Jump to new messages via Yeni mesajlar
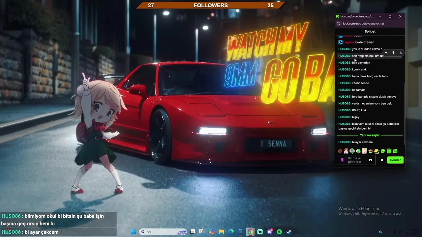This screenshot has width=422, height=237. coord(370,135)
